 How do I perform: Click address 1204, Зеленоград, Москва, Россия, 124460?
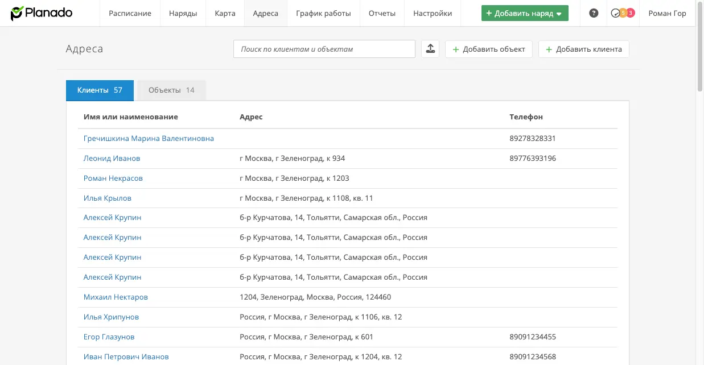315,297
